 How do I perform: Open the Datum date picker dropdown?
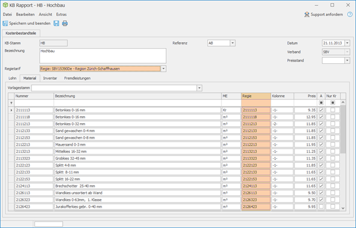pos(347,43)
